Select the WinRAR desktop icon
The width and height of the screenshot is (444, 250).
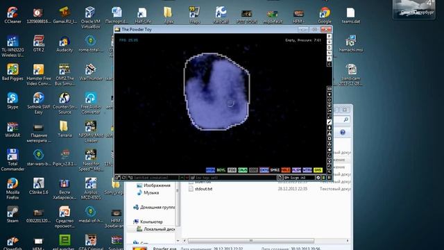click(12, 130)
